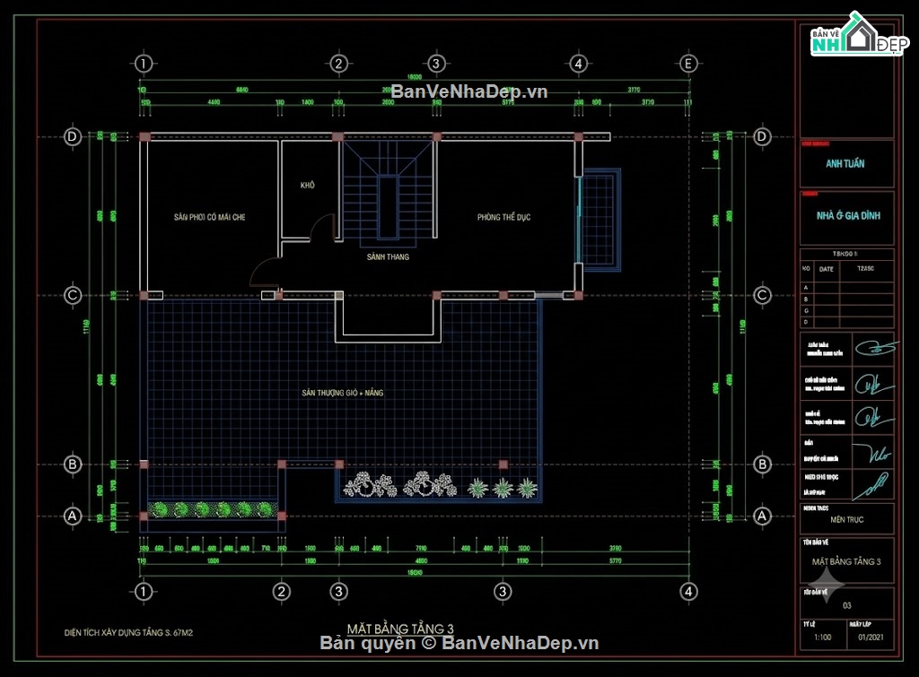This screenshot has height=677, width=919.
Task: Click the axis bubble labeled E
Action: point(688,64)
